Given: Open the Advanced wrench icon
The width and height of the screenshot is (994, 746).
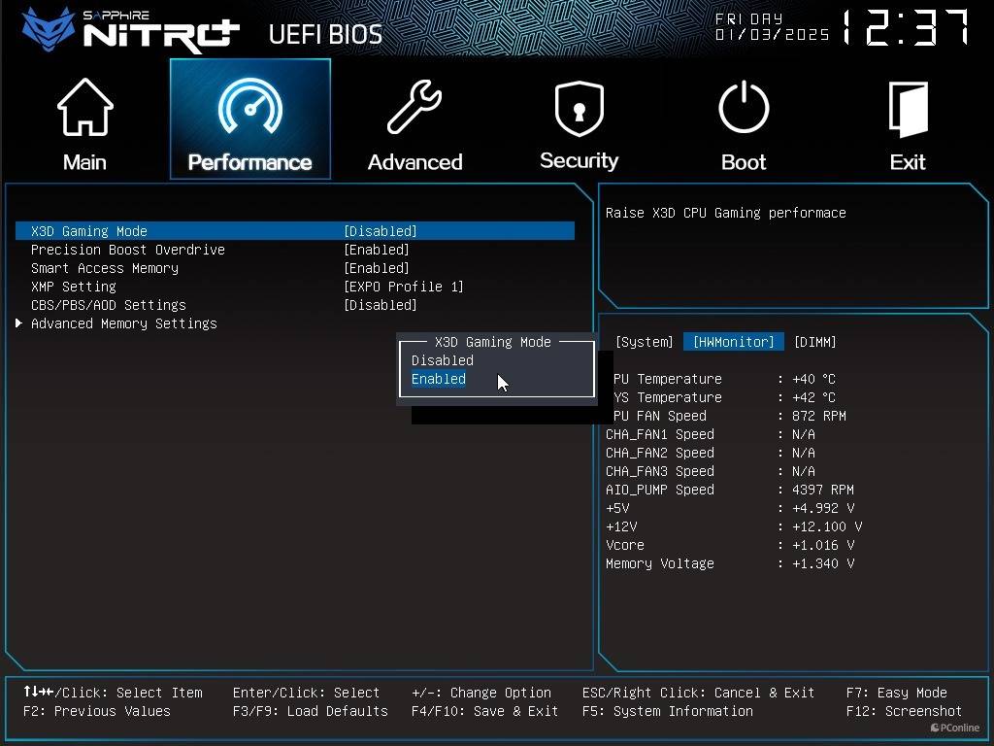Looking at the screenshot, I should tap(414, 108).
